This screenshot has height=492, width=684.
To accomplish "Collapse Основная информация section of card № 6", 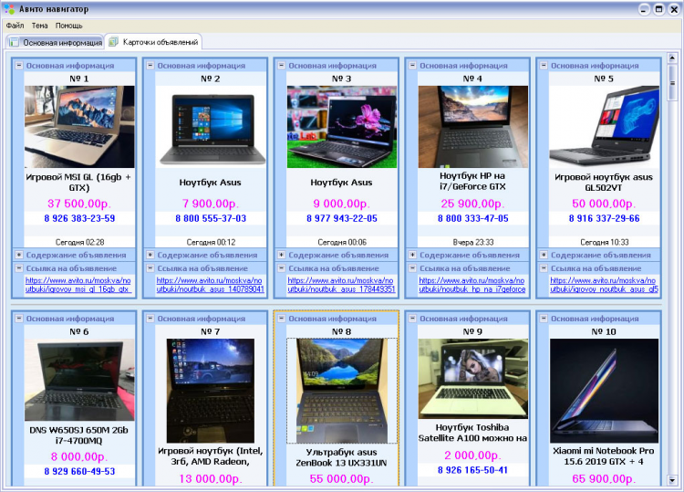I will (19, 319).
